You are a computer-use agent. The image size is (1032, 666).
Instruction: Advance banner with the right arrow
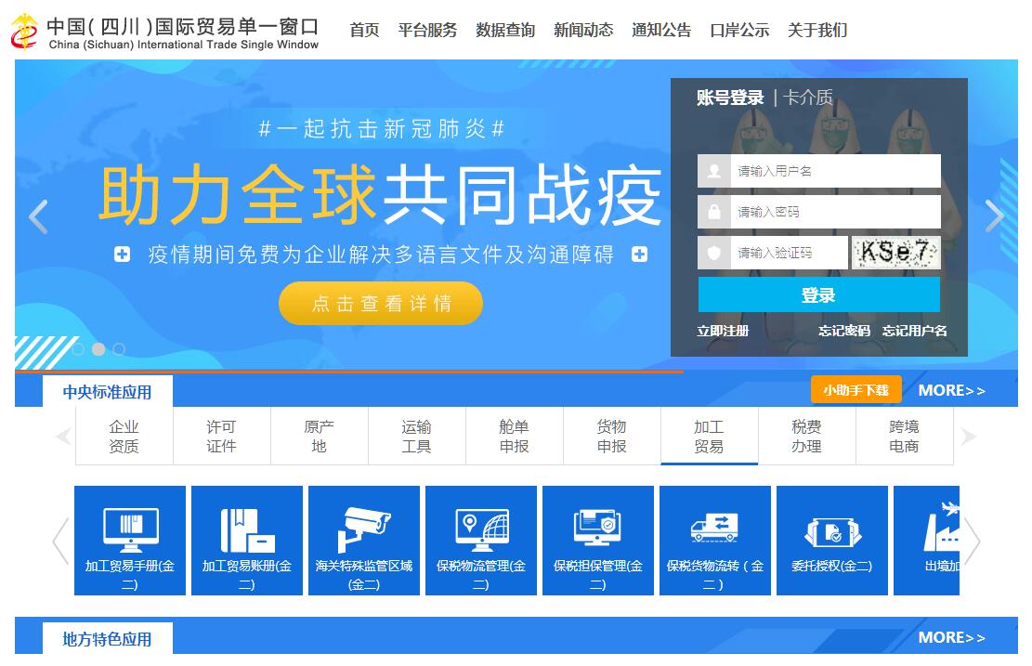pos(994,216)
